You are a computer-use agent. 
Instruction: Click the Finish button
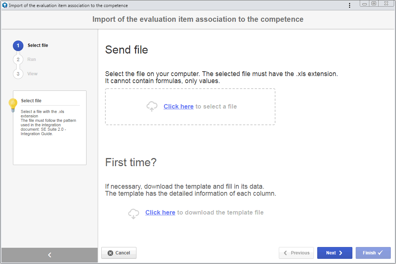pyautogui.click(x=373, y=253)
